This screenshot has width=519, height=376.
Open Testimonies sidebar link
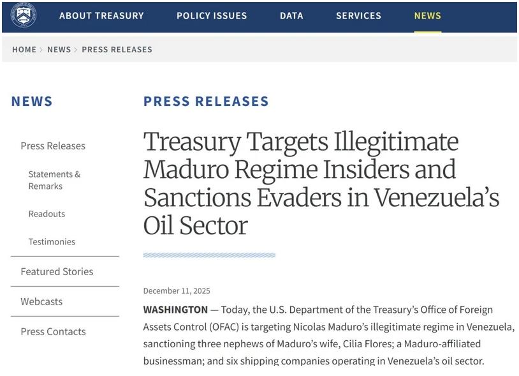tap(52, 242)
